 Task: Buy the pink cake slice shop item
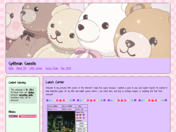(x=84, y=118)
